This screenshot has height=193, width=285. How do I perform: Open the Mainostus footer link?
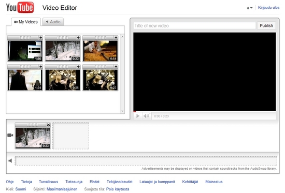(214, 182)
